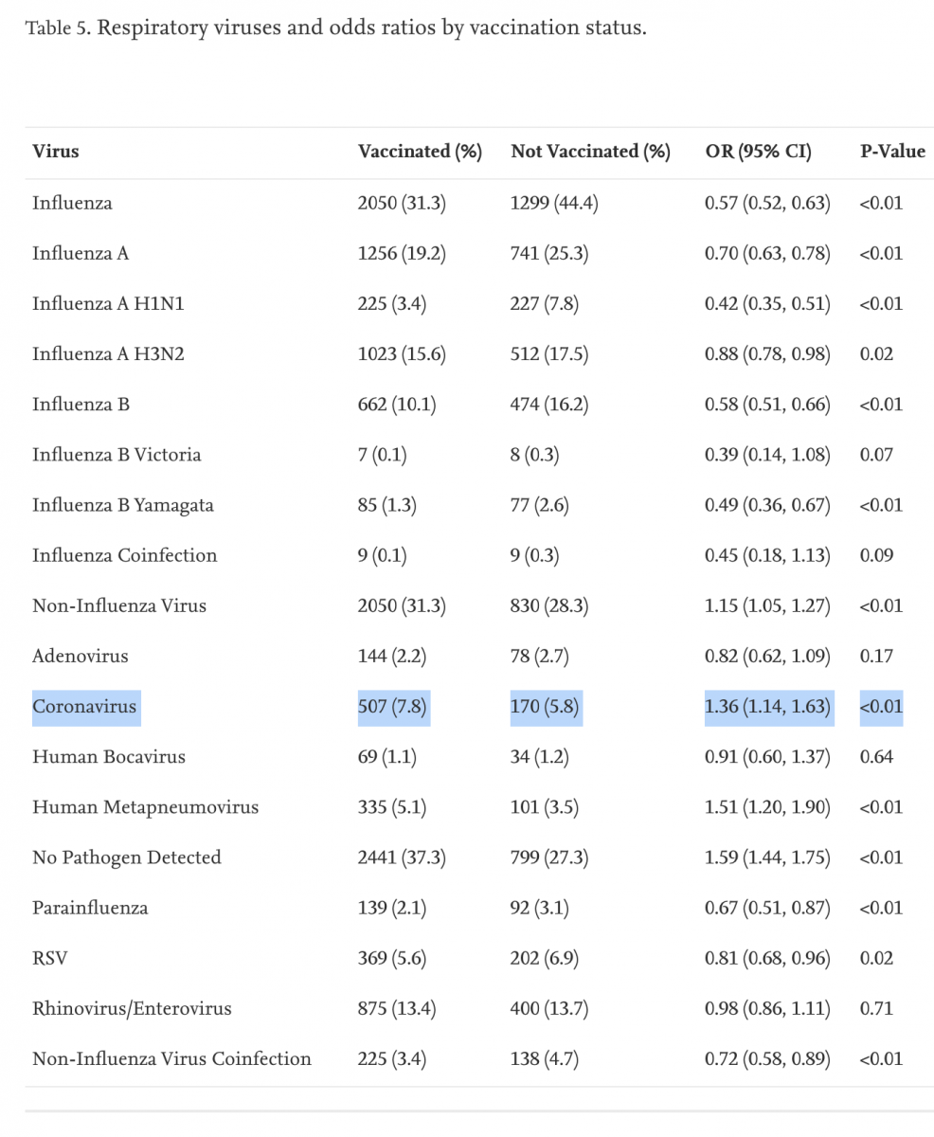Viewport: 934px width, 1137px height.
Task: Click the Adenovirus P-value 0.17
Action: [x=876, y=656]
